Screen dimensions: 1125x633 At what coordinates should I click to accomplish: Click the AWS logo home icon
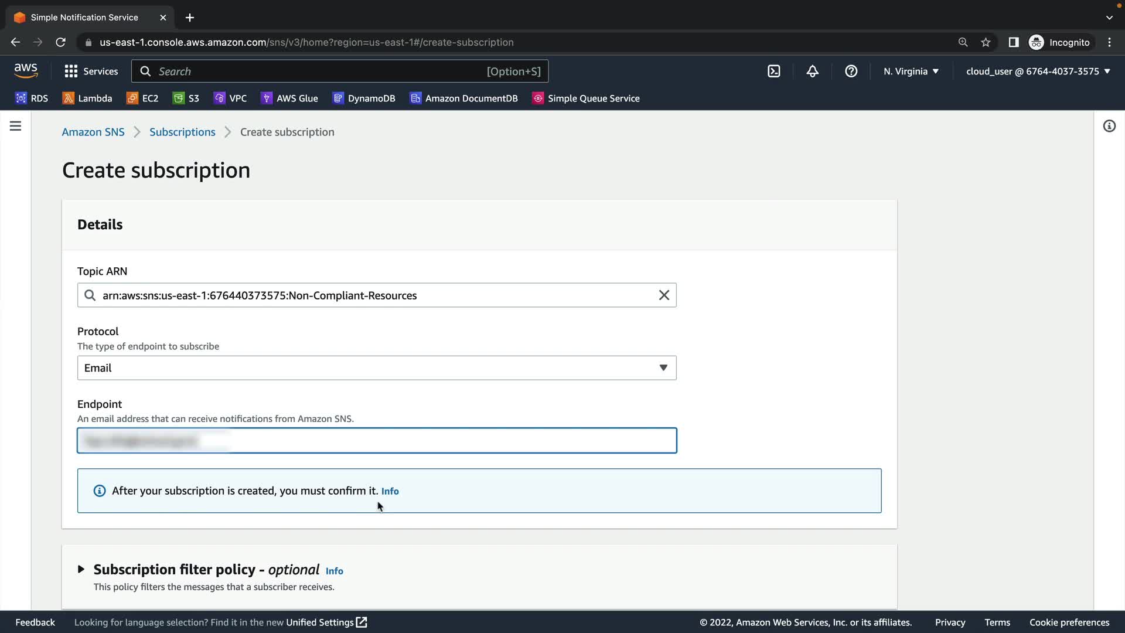(26, 71)
